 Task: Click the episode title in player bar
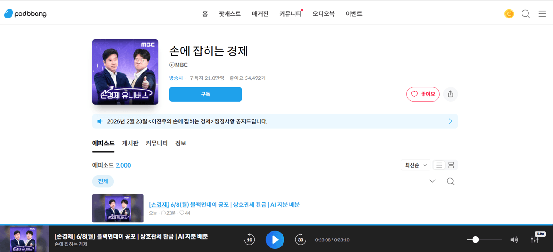point(132,236)
